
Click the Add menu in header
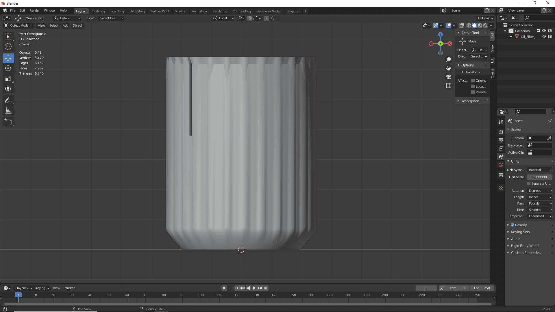(x=65, y=25)
